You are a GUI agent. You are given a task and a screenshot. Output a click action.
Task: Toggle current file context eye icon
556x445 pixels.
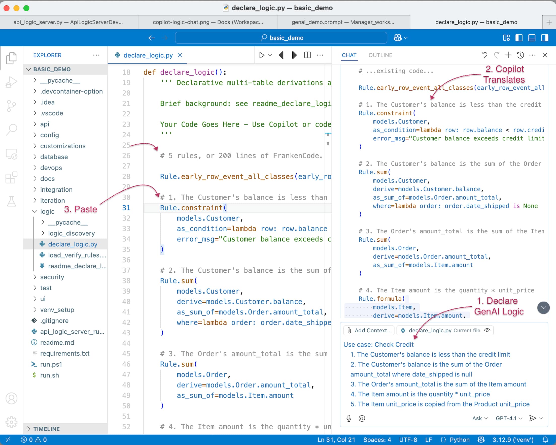click(x=487, y=330)
